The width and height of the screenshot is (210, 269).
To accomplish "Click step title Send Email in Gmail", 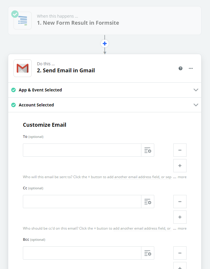I will (66, 71).
